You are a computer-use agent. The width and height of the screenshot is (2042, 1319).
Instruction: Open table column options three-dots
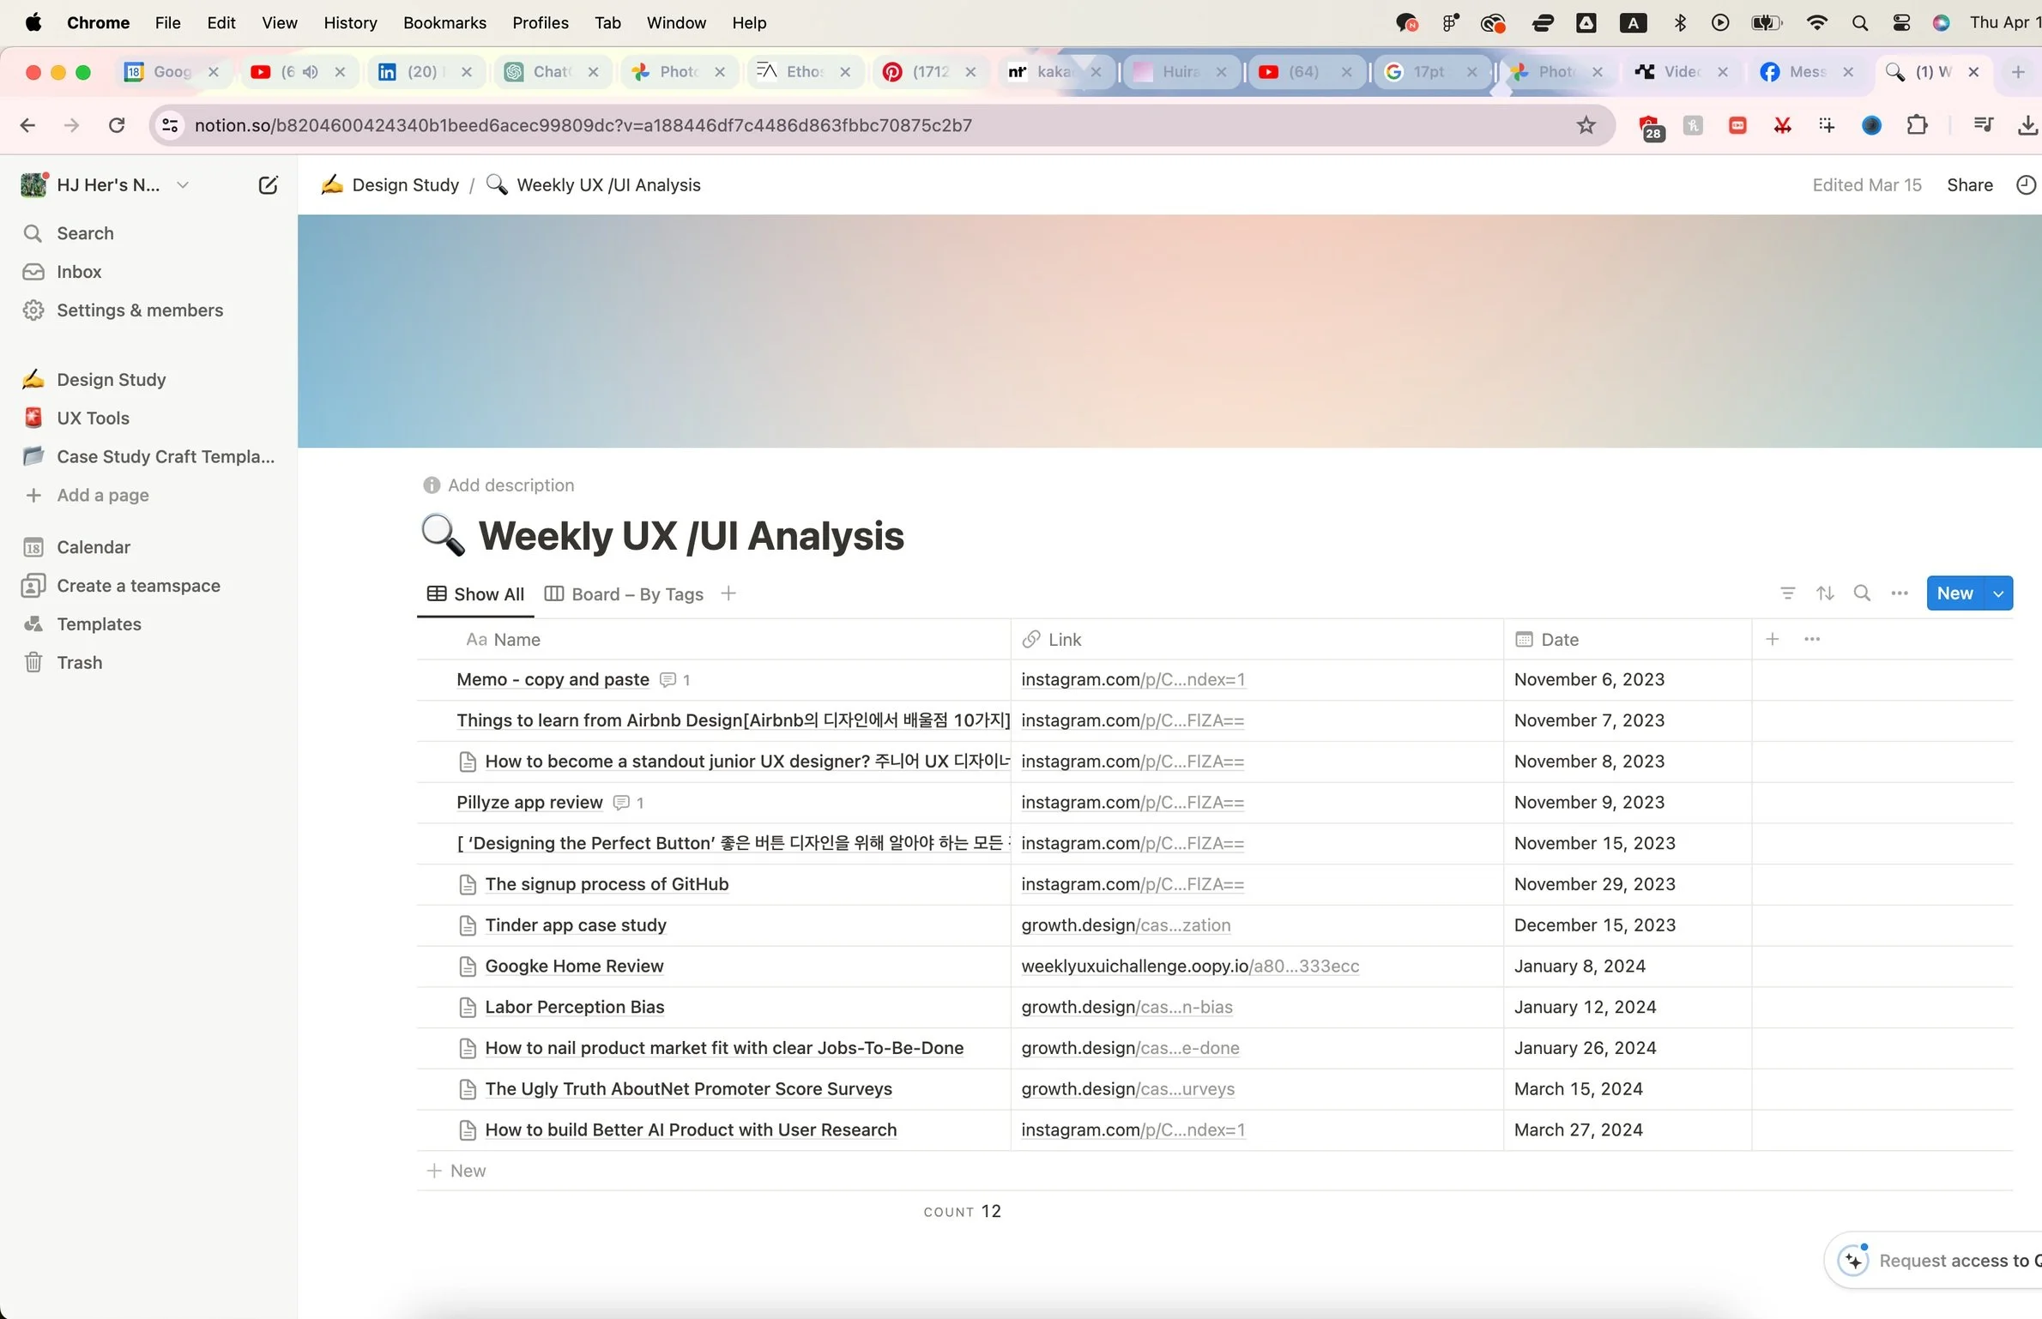pyautogui.click(x=1812, y=639)
